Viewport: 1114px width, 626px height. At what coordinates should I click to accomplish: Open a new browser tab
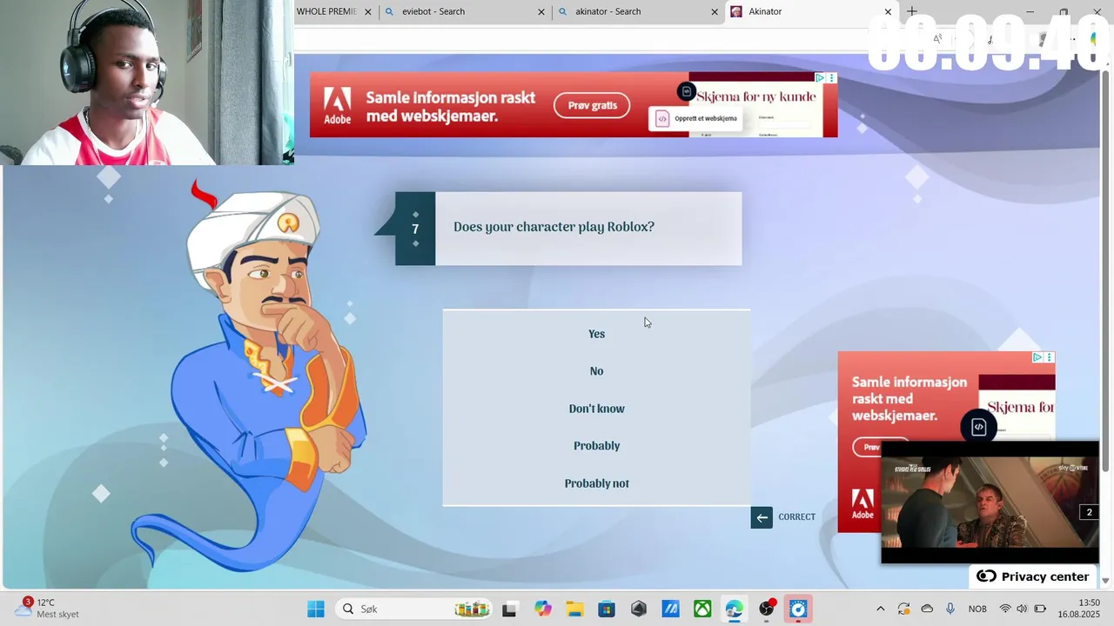point(912,11)
